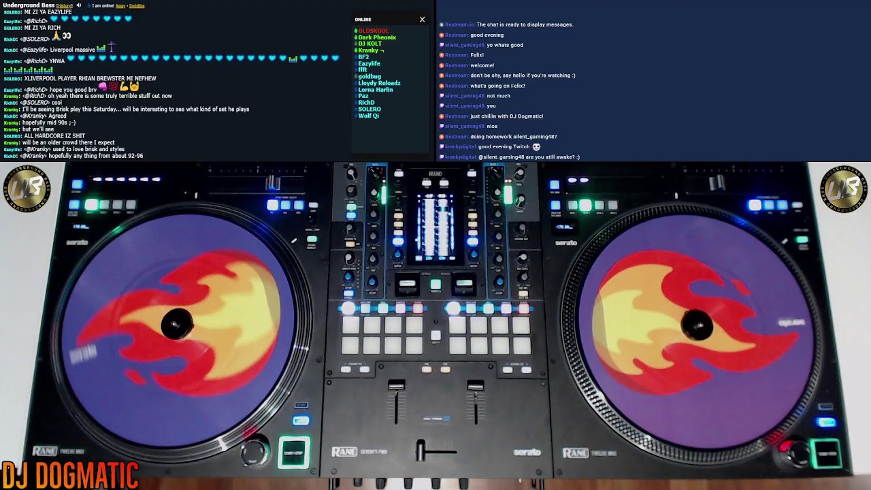The height and width of the screenshot is (490, 871).
Task: Click the gray status icon beside goldbug
Action: [x=356, y=77]
